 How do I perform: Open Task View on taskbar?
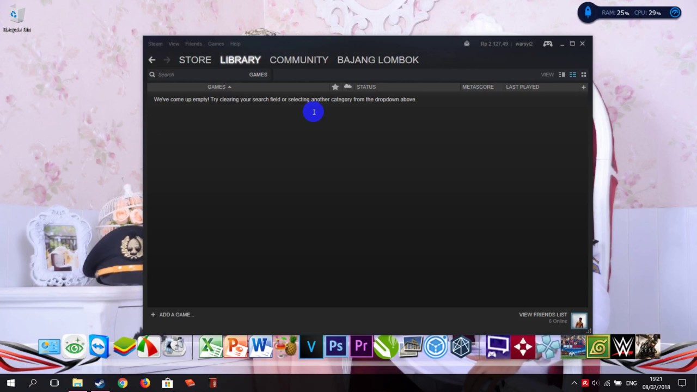pos(54,383)
